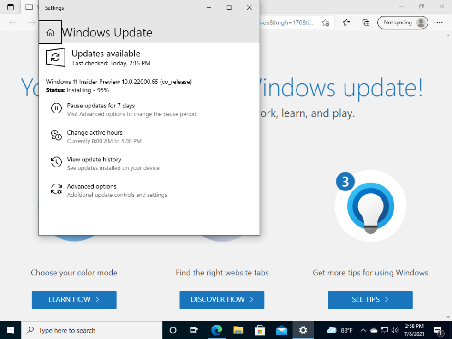Click the SEE TIPS button
This screenshot has width=452, height=339.
tap(370, 300)
